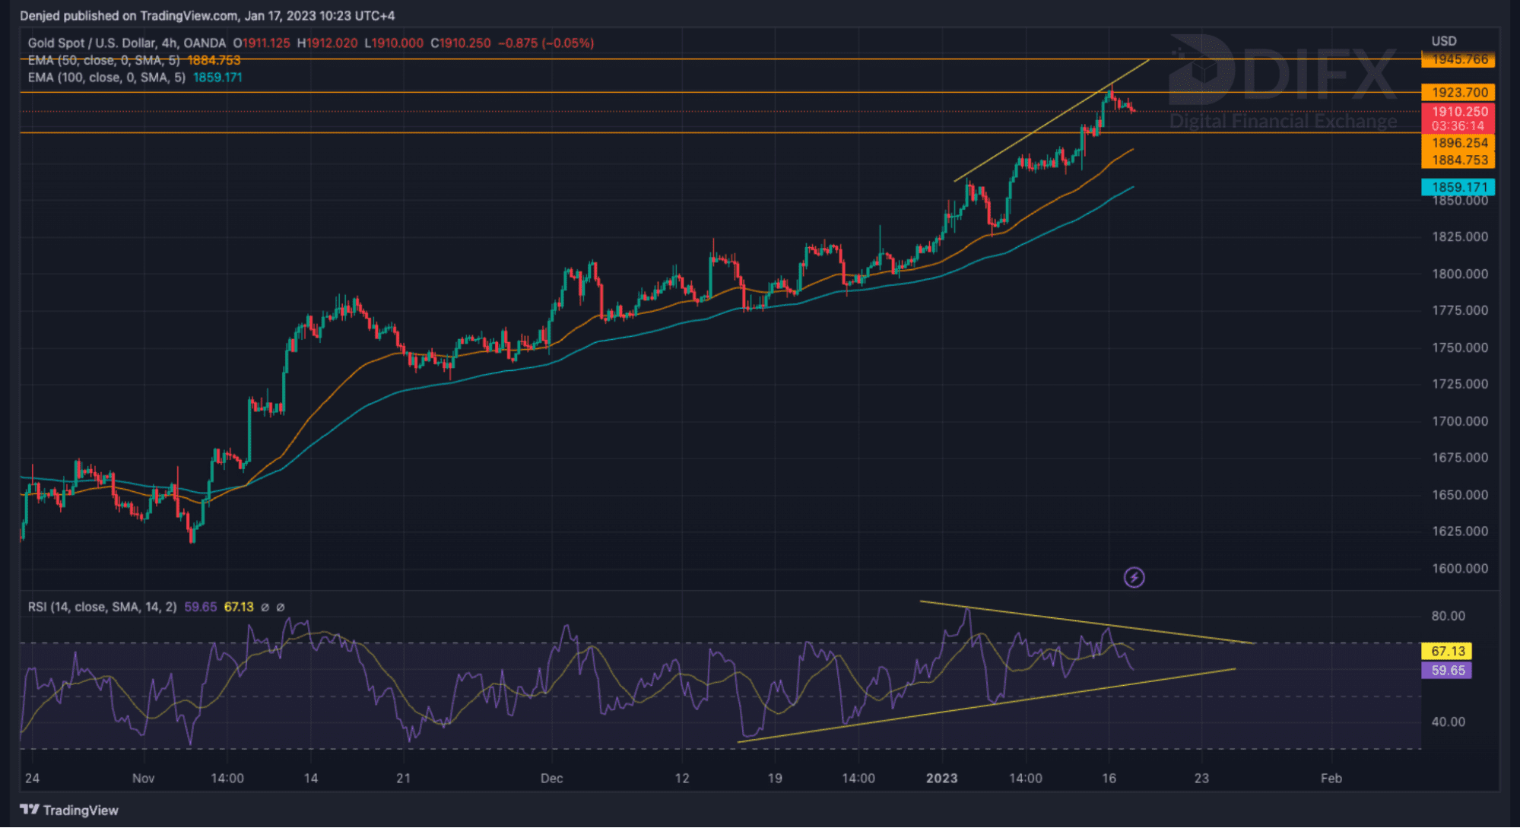The width and height of the screenshot is (1520, 828).
Task: Click the yellow 67.13 RSI value tag
Action: 1447,652
